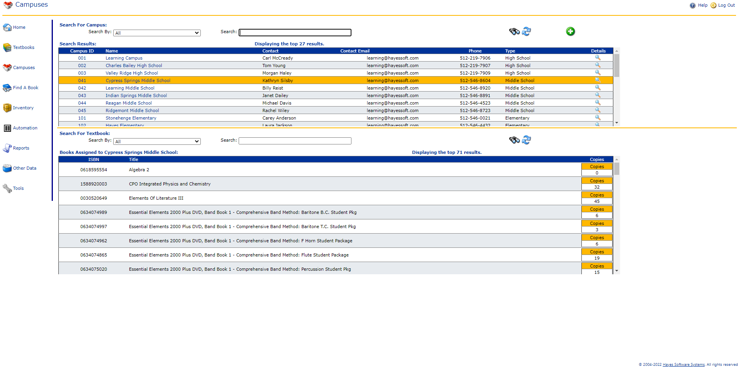Run campus search with binoculars icon

point(514,31)
